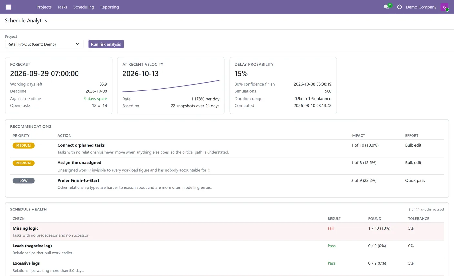Open the Tasks menu
Screen dimensions: 454x276
tap(62, 7)
